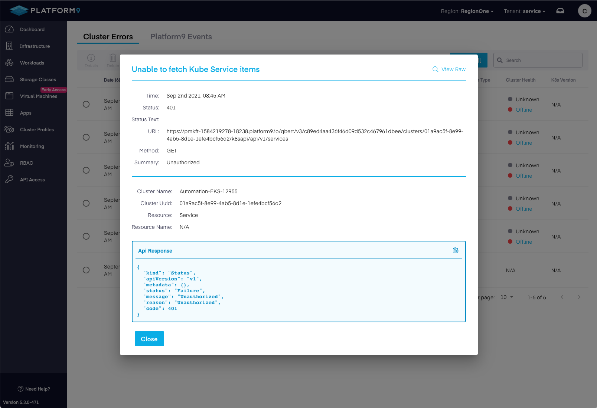Viewport: 597px width, 408px height.
Task: Click the Details info icon in toolbar
Action: coord(91,58)
